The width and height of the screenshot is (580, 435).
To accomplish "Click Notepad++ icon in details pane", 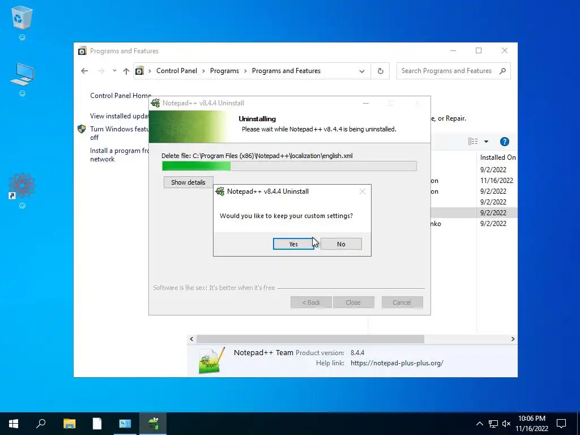I will [x=212, y=360].
